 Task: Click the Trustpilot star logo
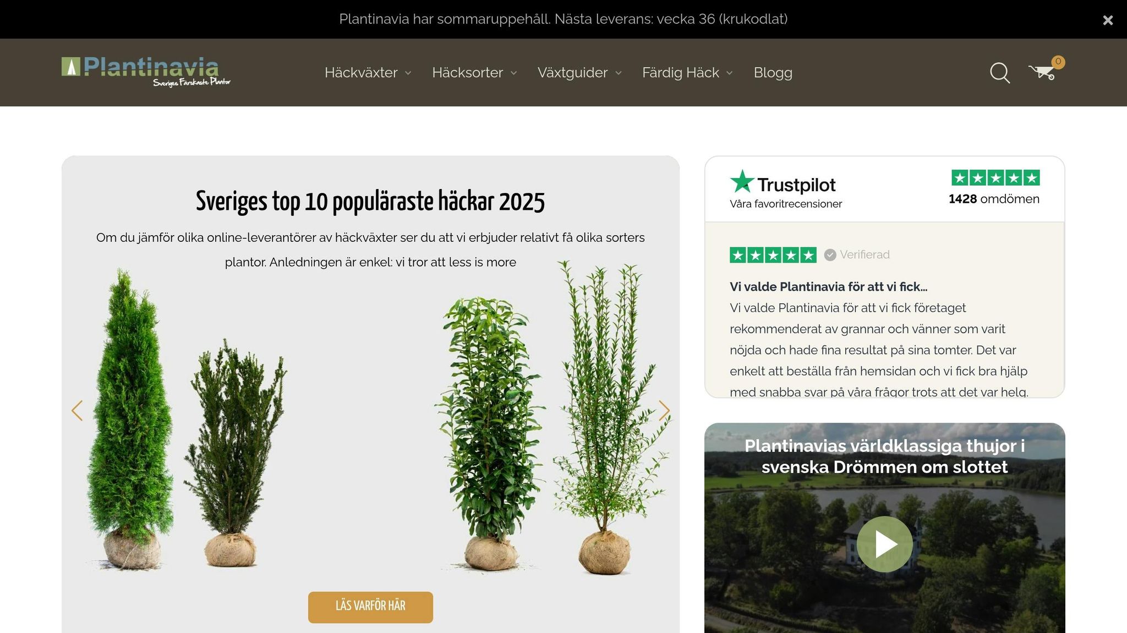[x=742, y=182]
